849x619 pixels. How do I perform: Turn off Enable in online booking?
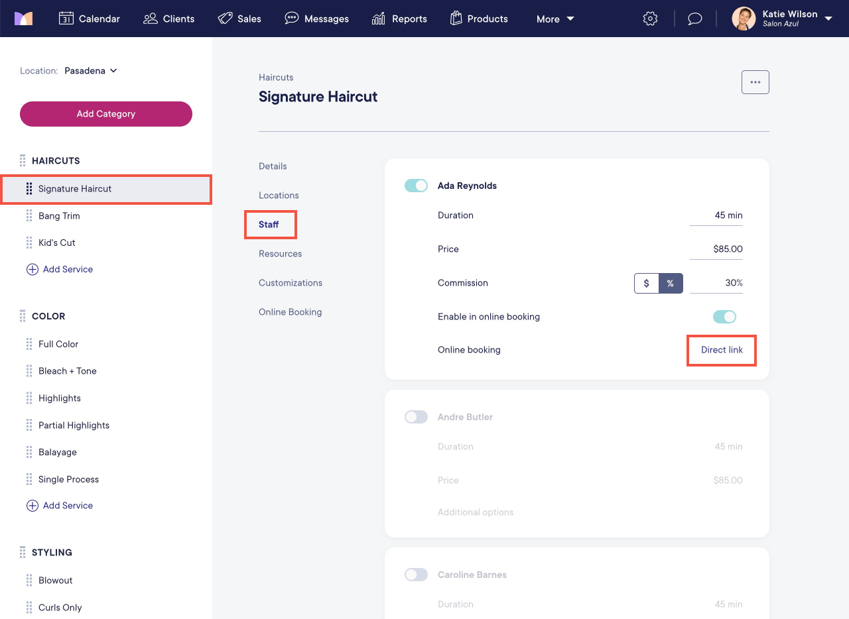point(724,317)
